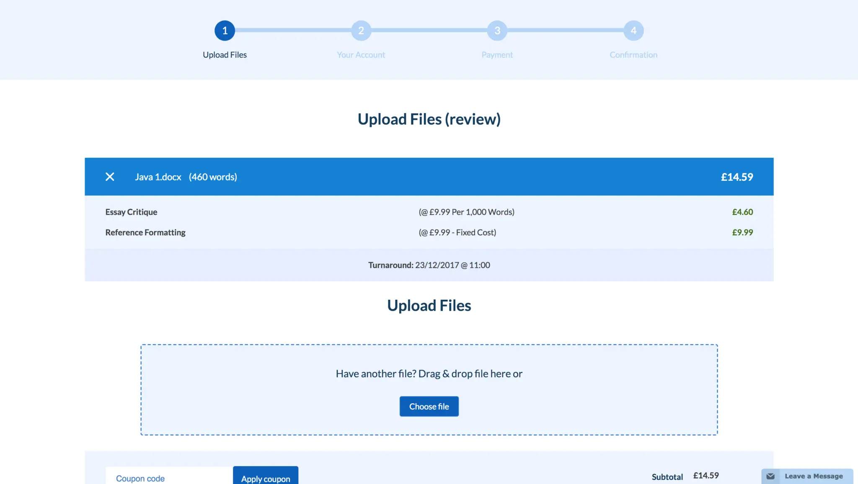Open the Leave a Message chat widget
The image size is (858, 484).
(813, 476)
